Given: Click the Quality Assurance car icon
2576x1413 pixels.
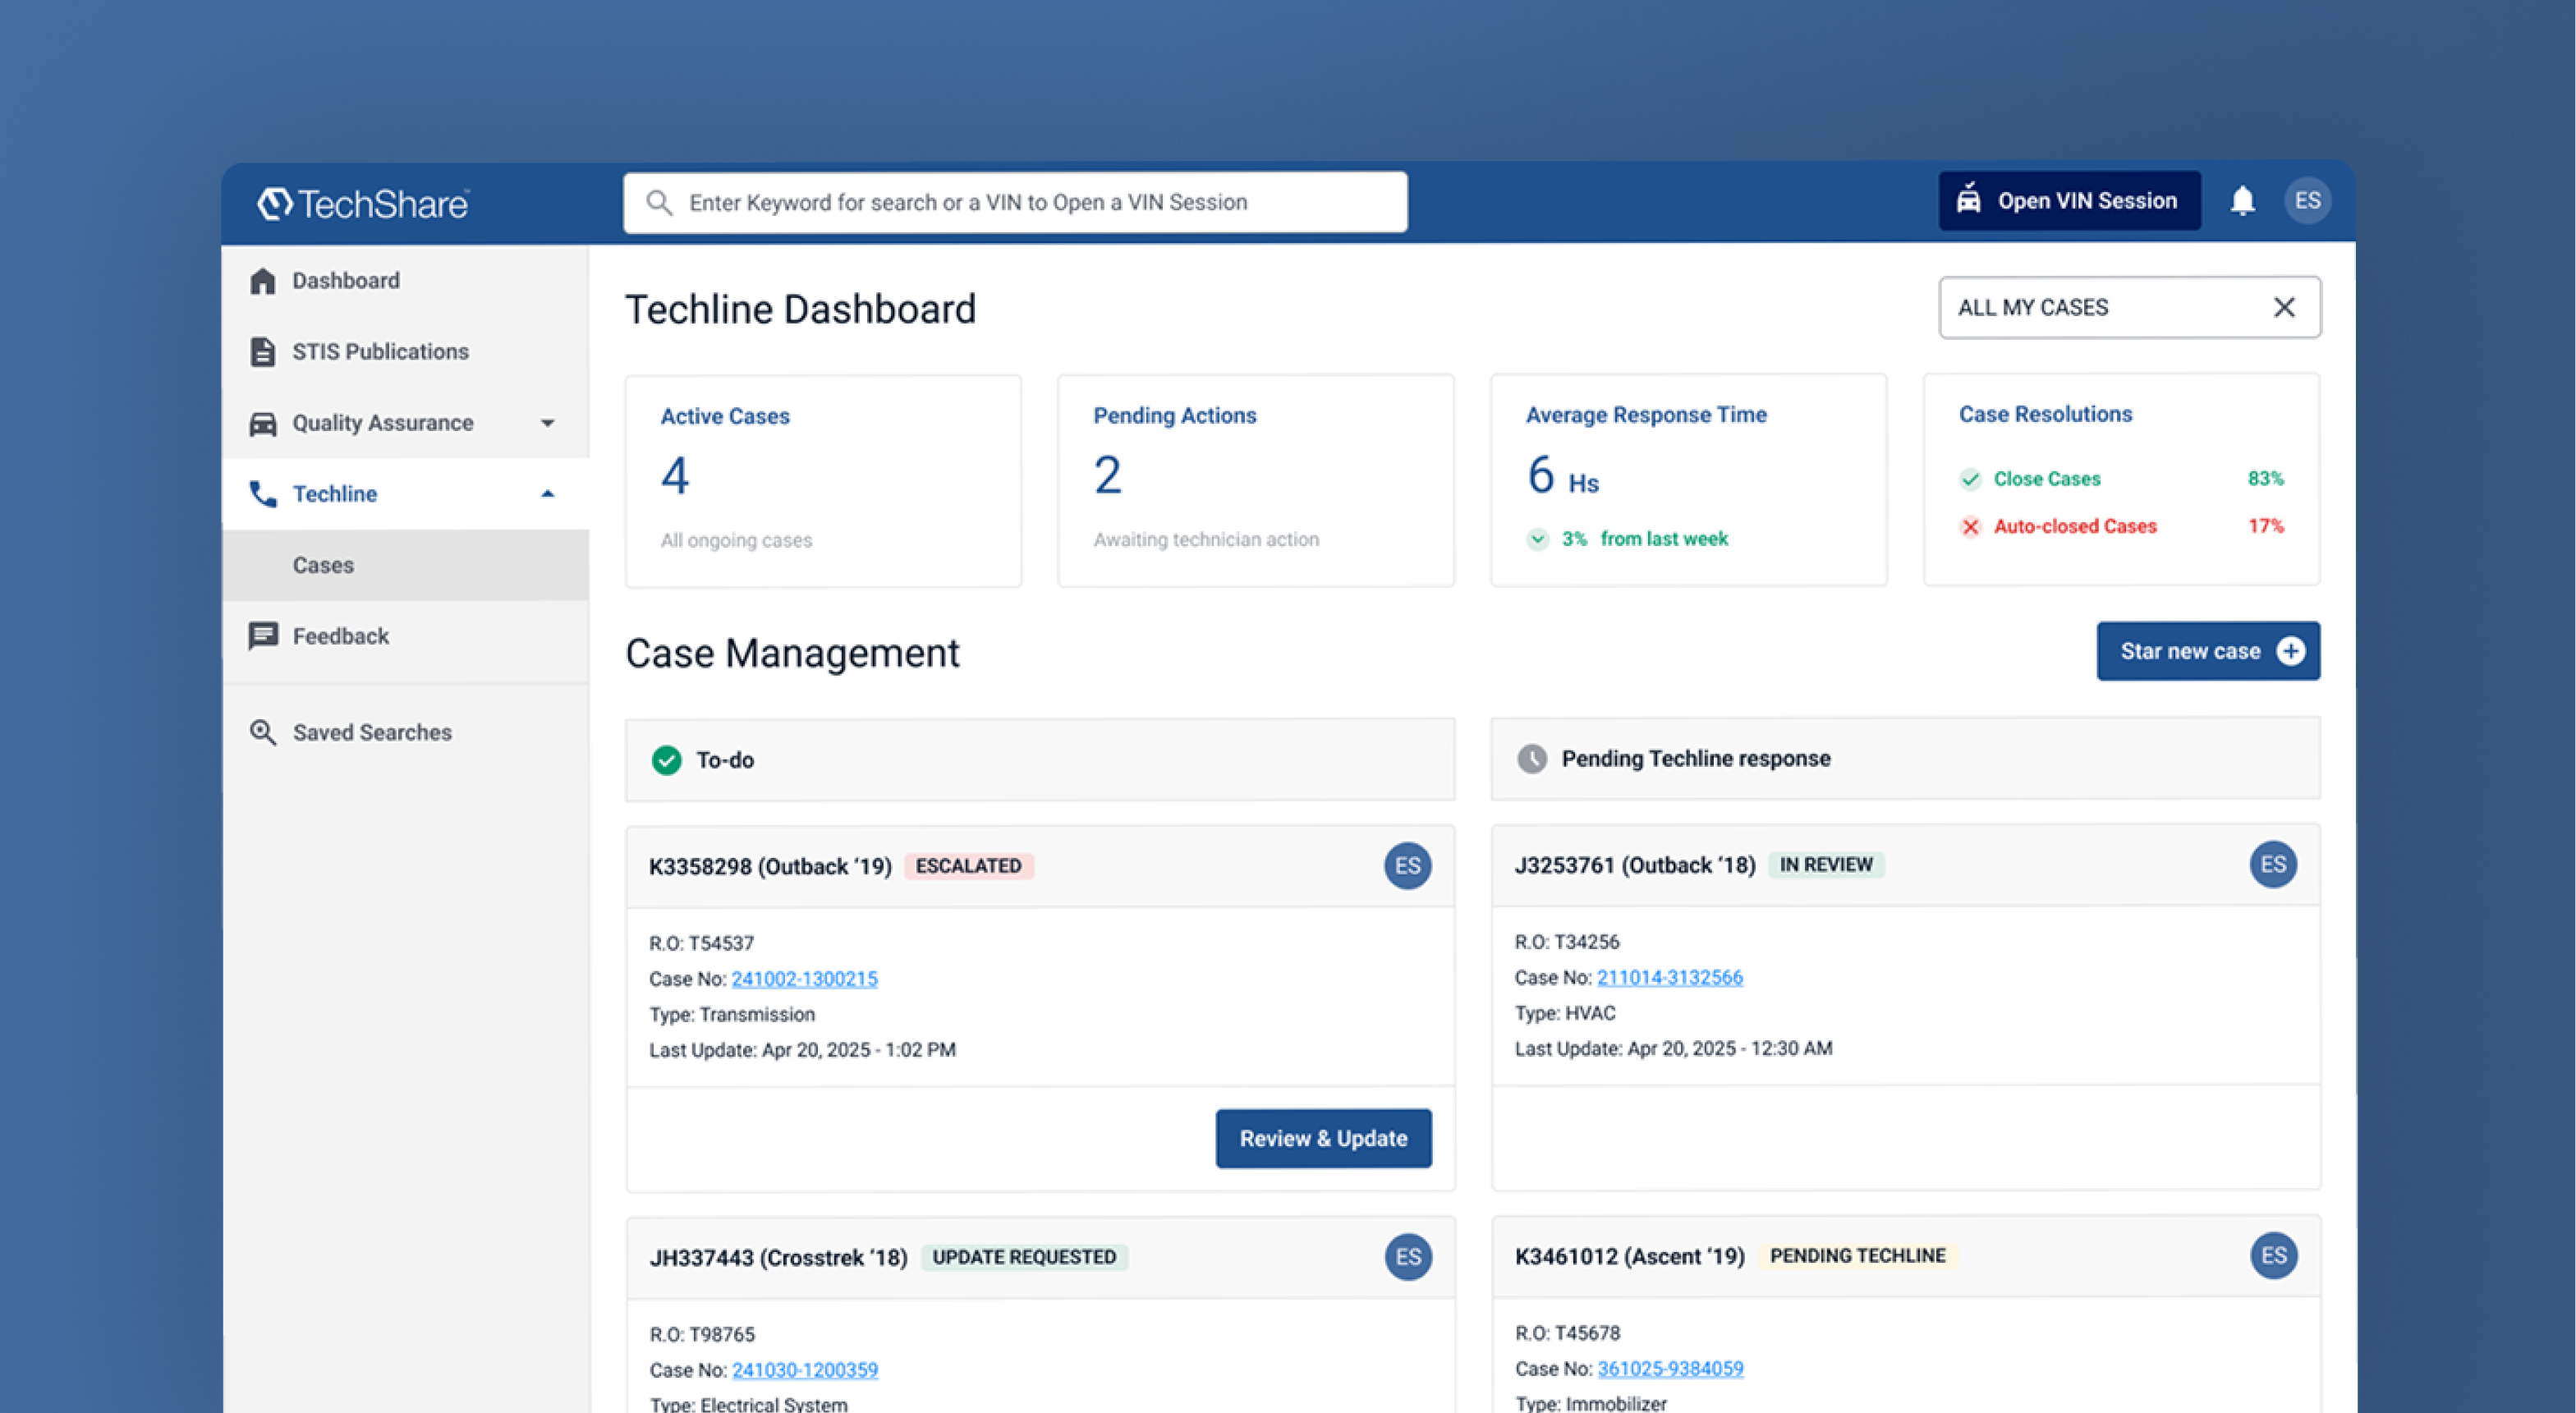Looking at the screenshot, I should (x=263, y=423).
